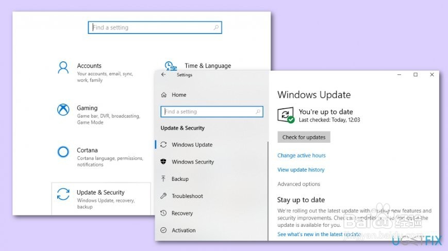This screenshot has height=251, width=448.
Task: Click the Gaming Xbox icon
Action: [x=63, y=110]
